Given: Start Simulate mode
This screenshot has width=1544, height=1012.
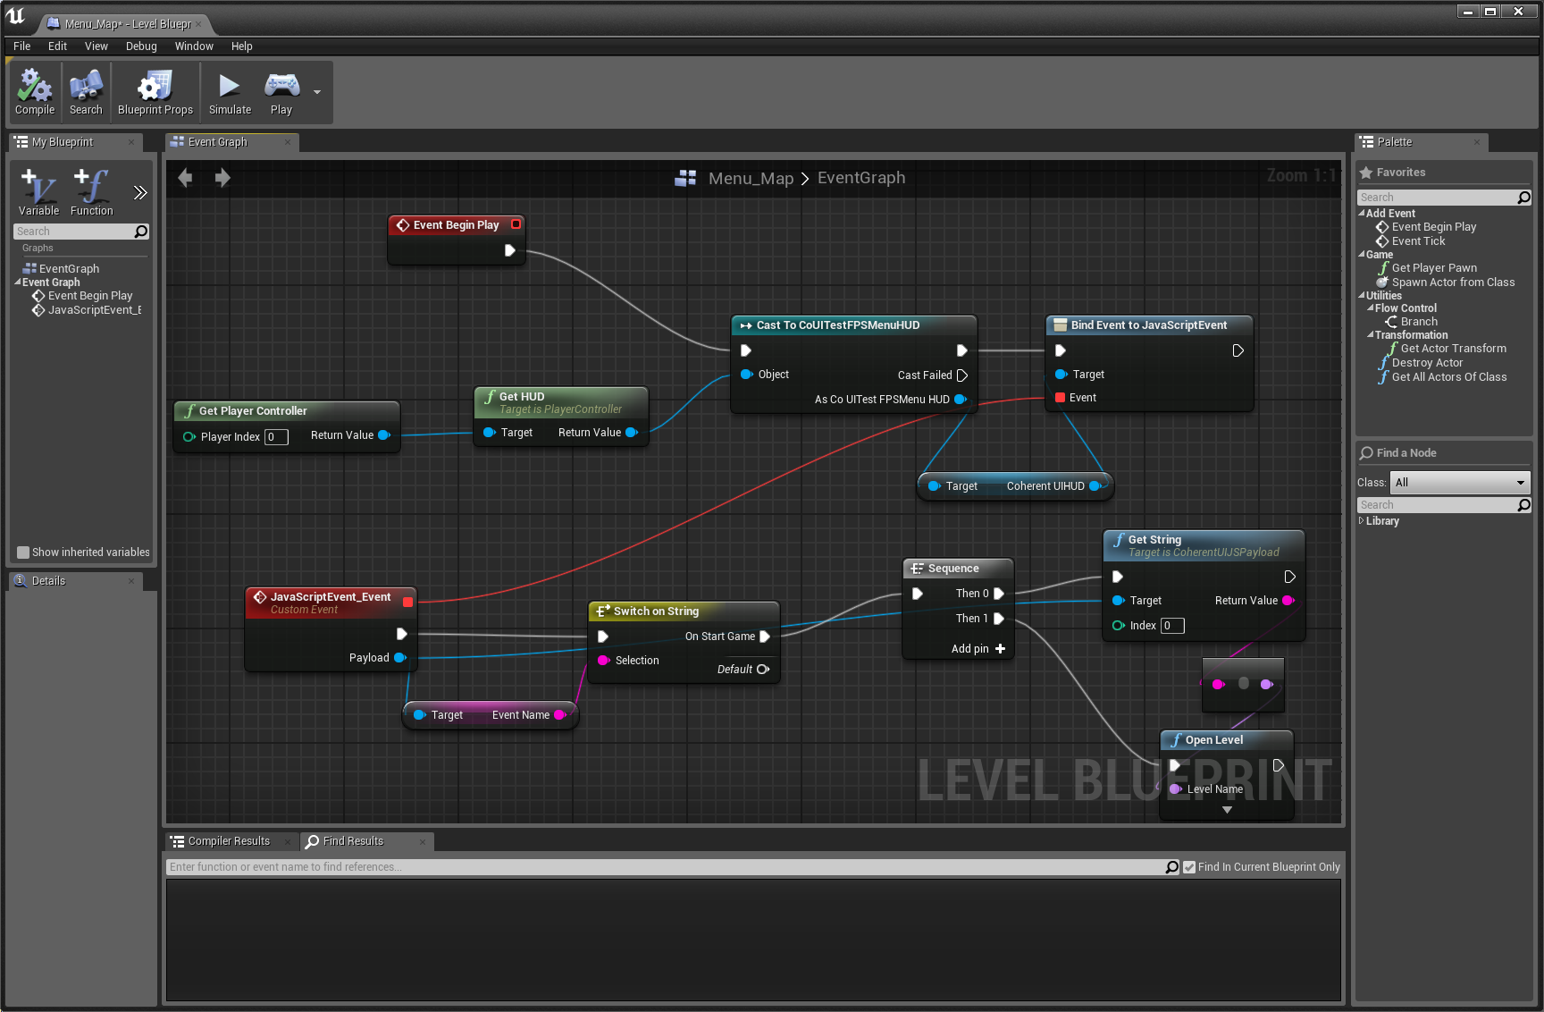Looking at the screenshot, I should tap(230, 92).
